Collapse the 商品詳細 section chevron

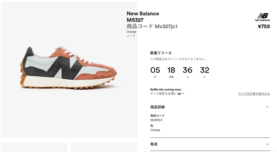point(267,107)
